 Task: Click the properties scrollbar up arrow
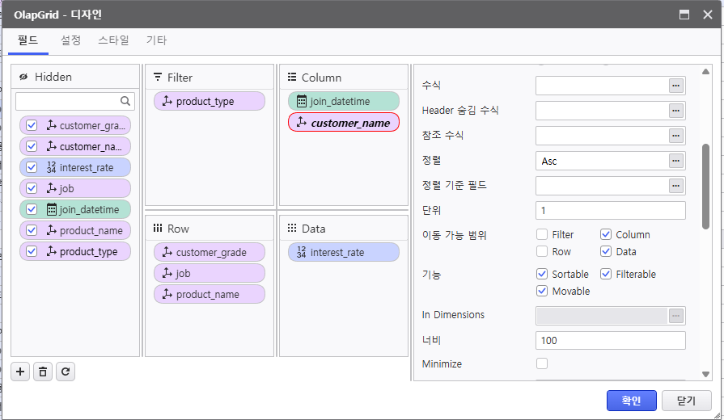pos(705,71)
